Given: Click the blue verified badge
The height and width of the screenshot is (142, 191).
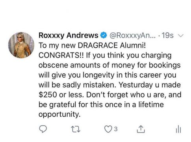Looking at the screenshot, I should [x=104, y=35].
